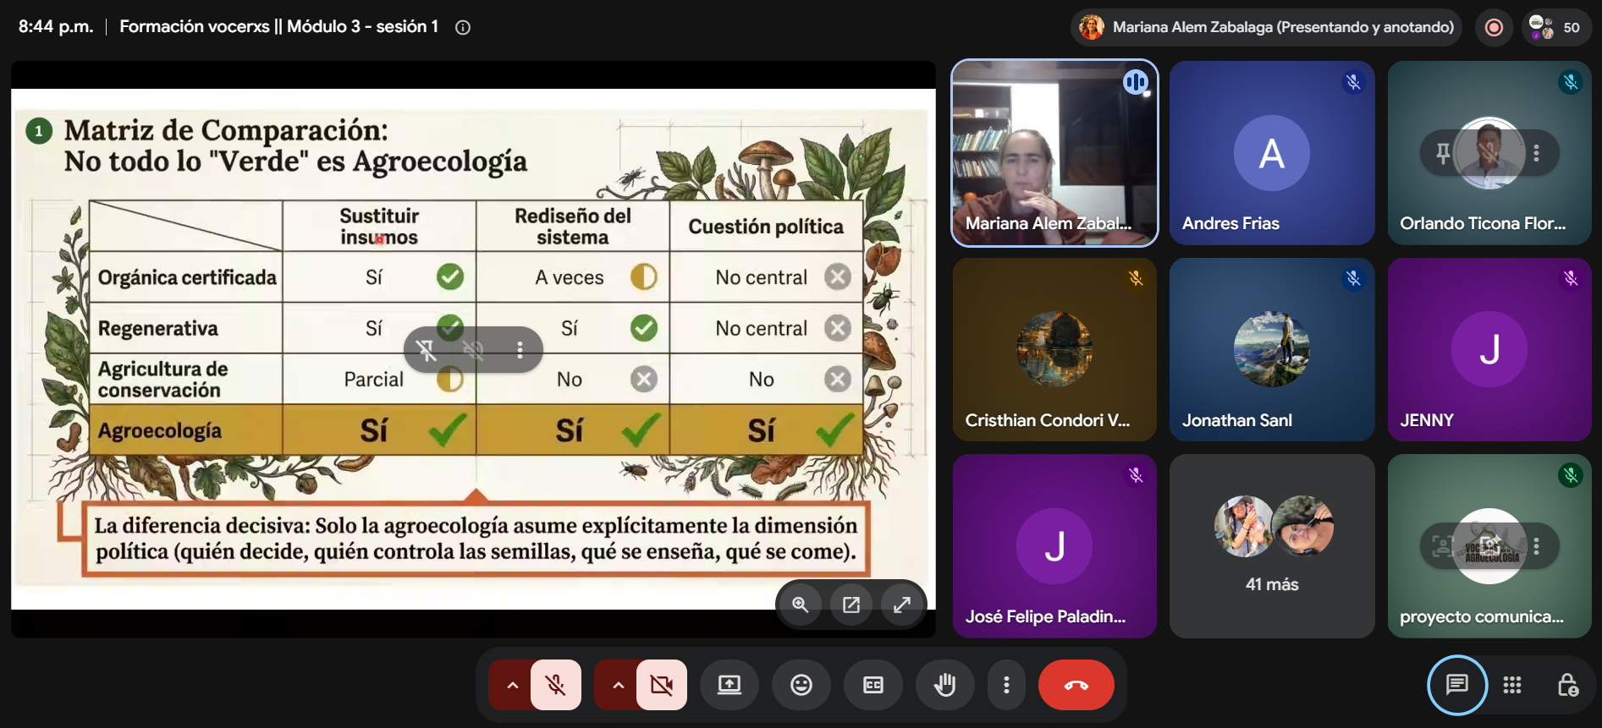Open the emoji reactions bar
Image resolution: width=1602 pixels, height=728 pixels.
pyautogui.click(x=801, y=685)
